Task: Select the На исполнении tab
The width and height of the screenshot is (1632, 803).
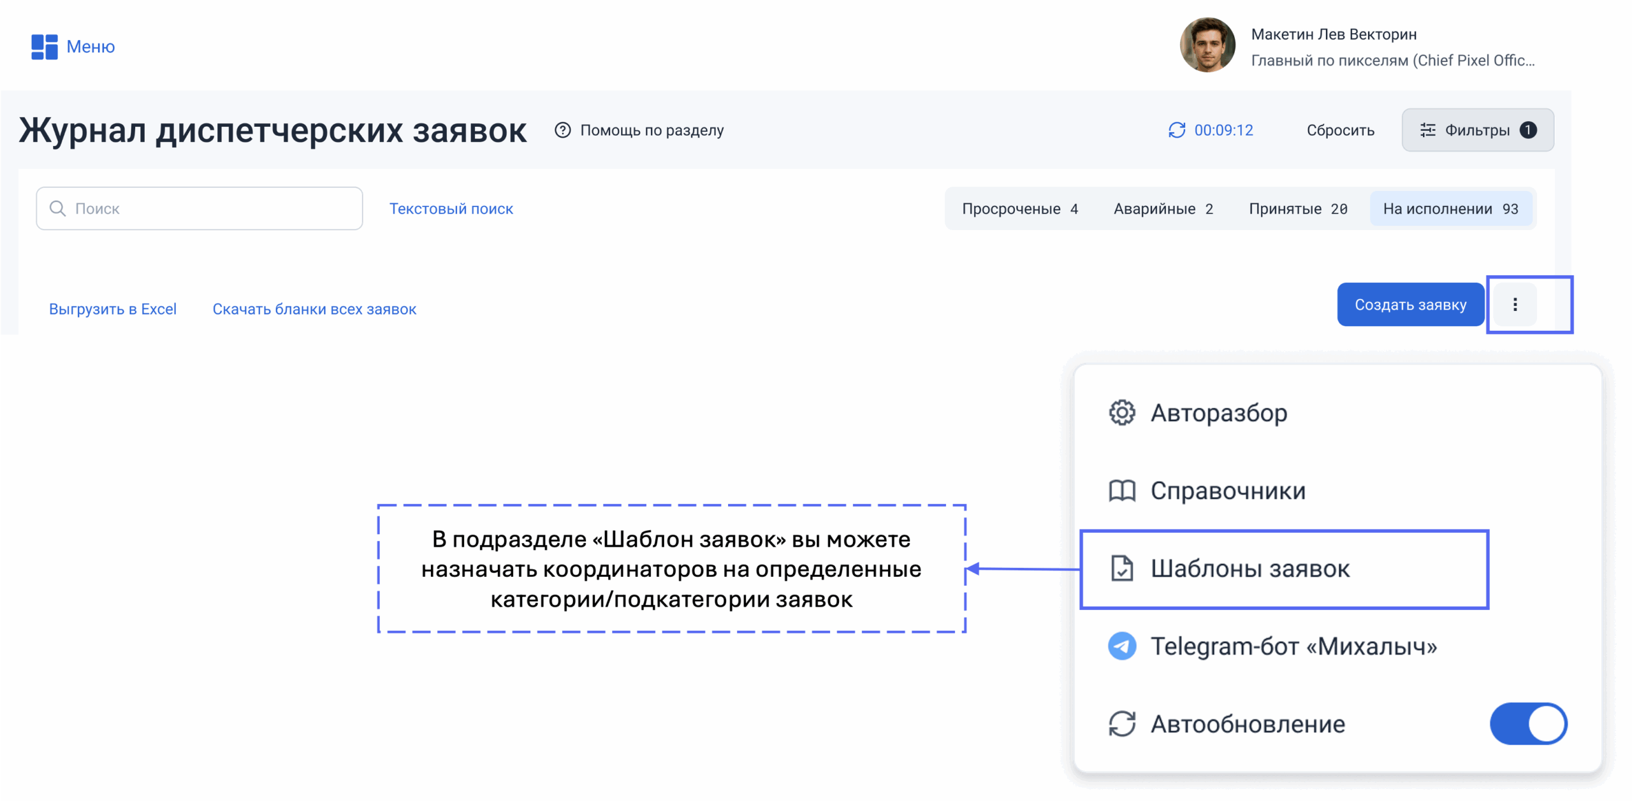Action: coord(1450,209)
